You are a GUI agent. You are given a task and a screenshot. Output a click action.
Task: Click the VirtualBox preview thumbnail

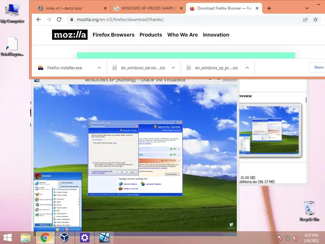269,130
